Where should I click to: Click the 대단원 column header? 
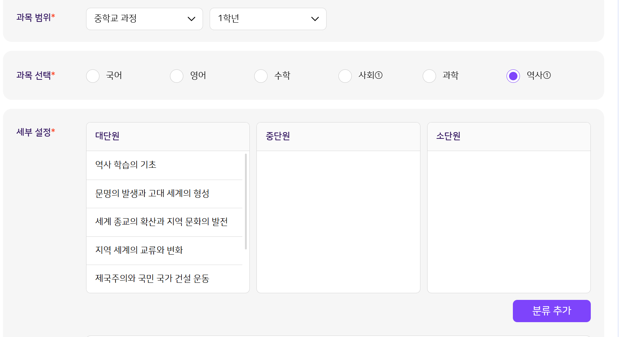pyautogui.click(x=107, y=136)
